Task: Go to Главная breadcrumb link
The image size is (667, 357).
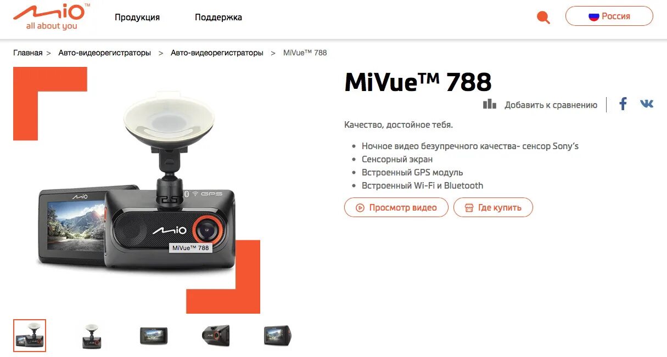Action: (x=28, y=53)
